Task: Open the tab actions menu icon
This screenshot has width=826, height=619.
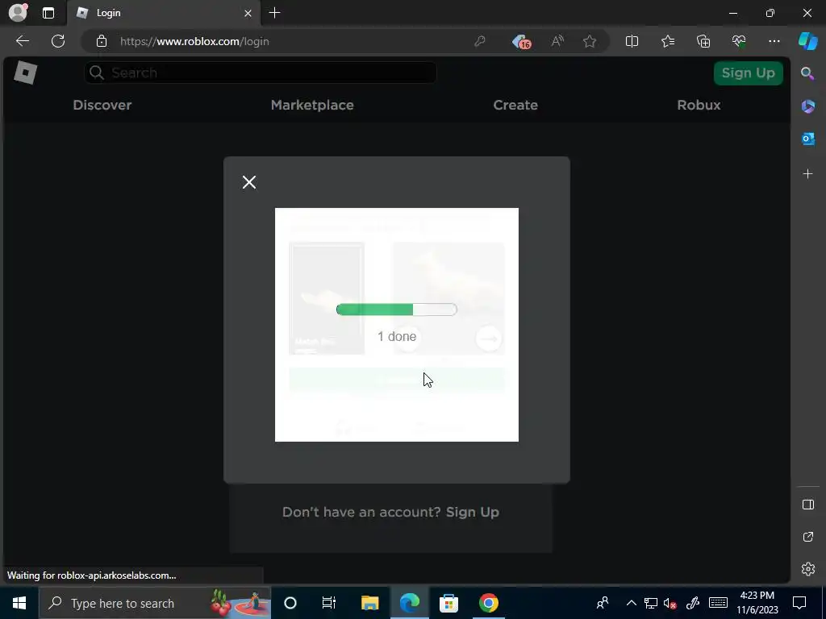Action: (x=48, y=13)
